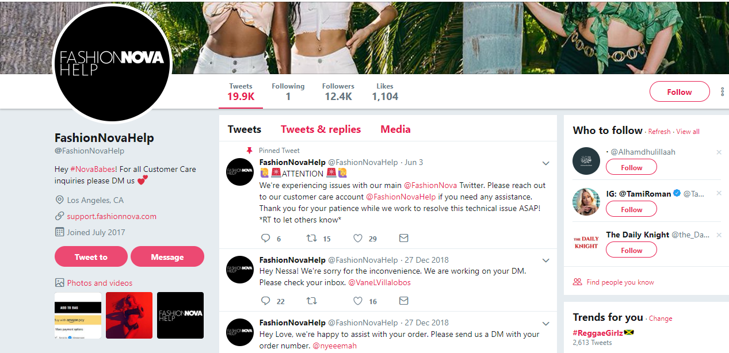Reply to the pinned ATTENTION tweet
This screenshot has height=353, width=729.
click(265, 238)
